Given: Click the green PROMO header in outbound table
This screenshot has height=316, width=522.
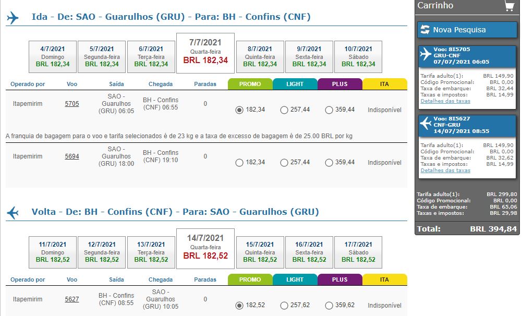Looking at the screenshot, I should click(x=250, y=84).
